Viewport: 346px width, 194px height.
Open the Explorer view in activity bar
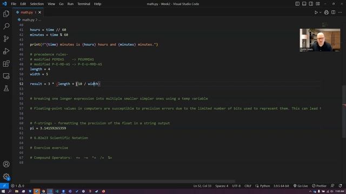pyautogui.click(x=6, y=14)
